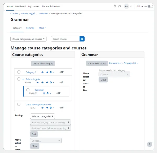157x153 pixels.
Task: Open Course categories and courses dropdown
Action: (x=28, y=39)
